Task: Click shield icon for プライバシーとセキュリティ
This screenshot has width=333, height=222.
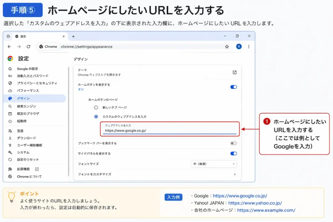Action: pos(10,83)
